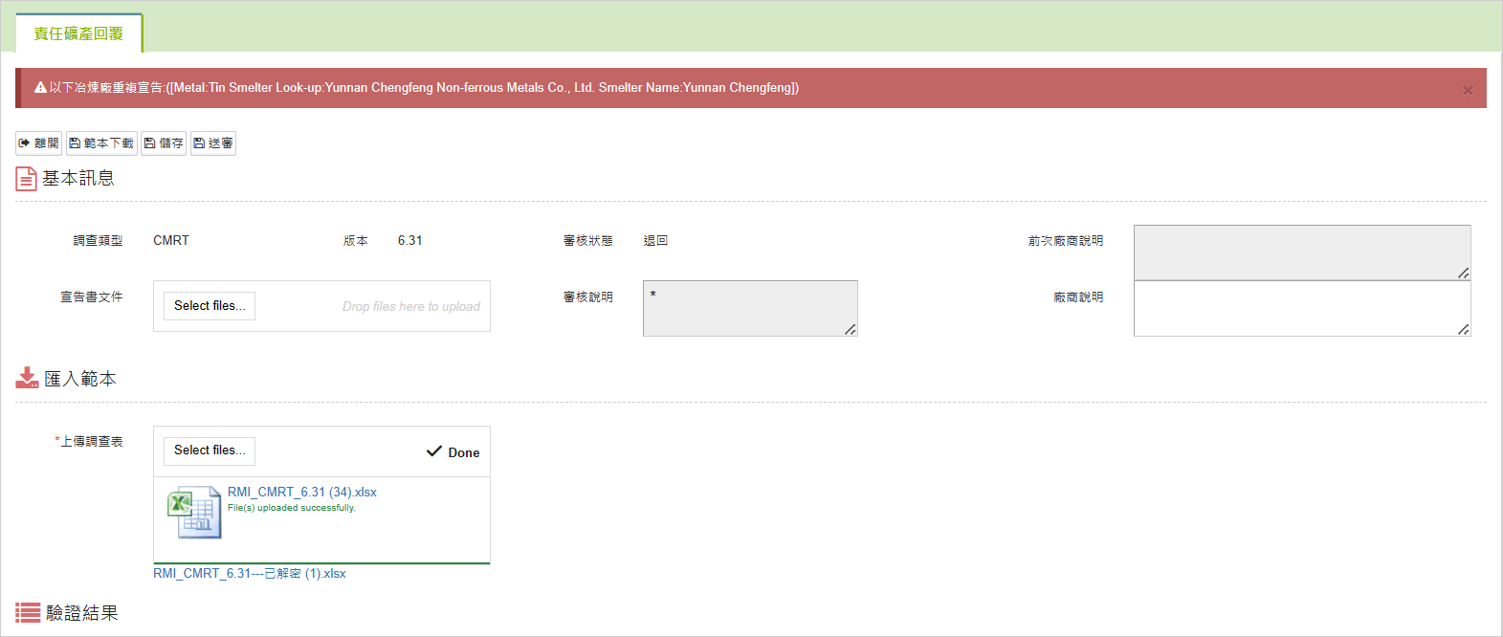The width and height of the screenshot is (1503, 637).
Task: Select files for 宣告書文件
Action: click(x=209, y=306)
